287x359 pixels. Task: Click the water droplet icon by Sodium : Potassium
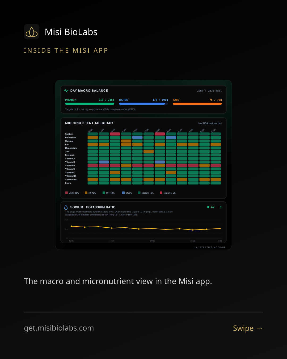pos(66,207)
